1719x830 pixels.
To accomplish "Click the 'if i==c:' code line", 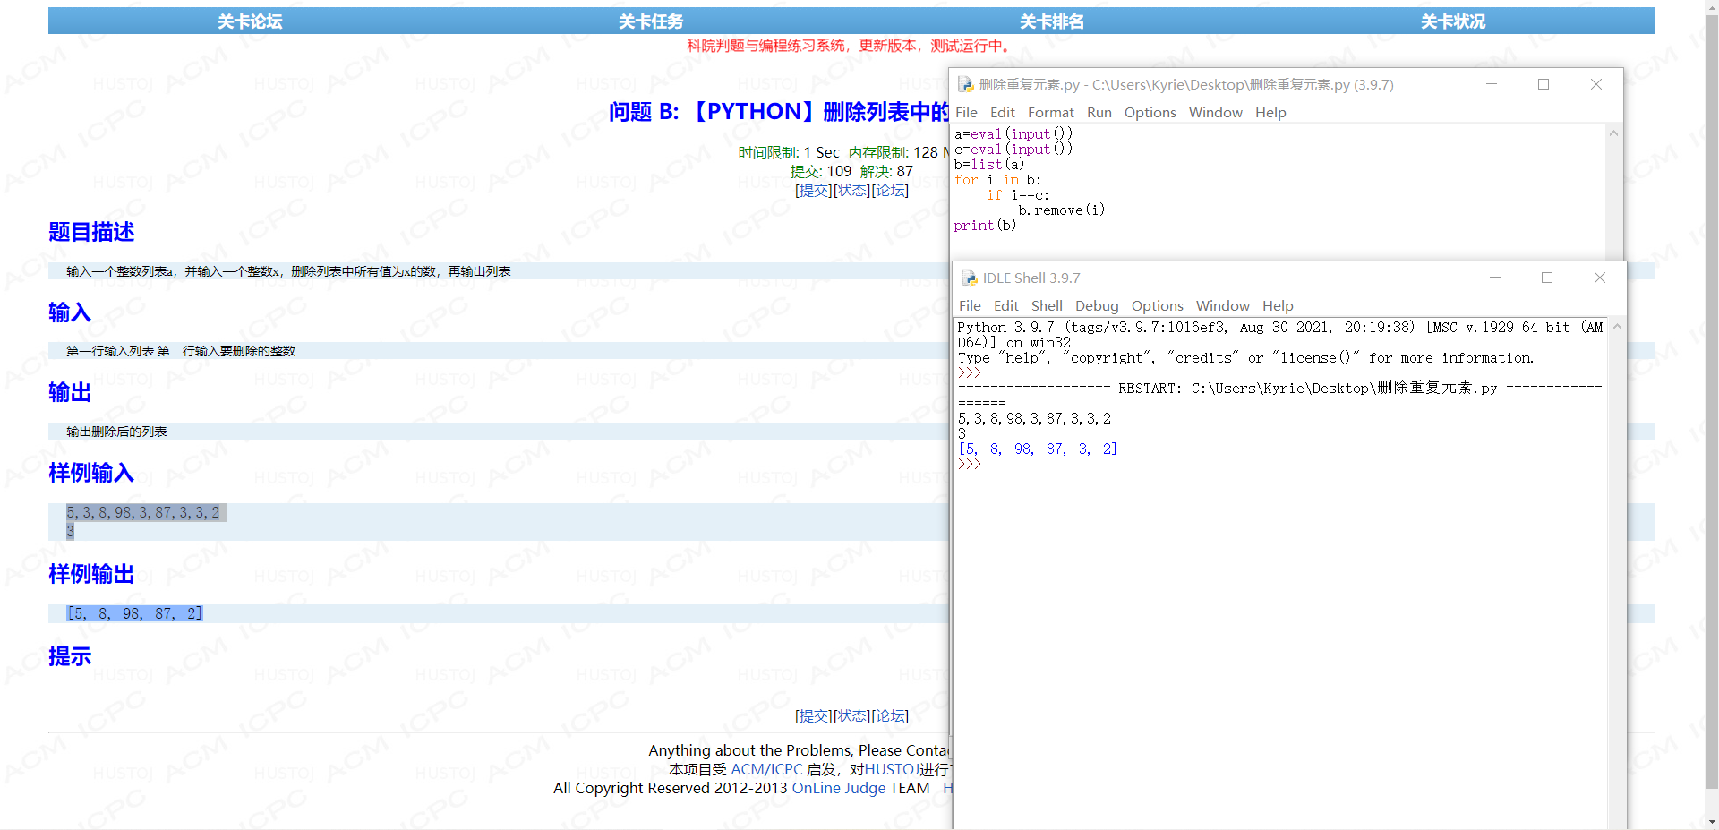I will [x=1018, y=194].
